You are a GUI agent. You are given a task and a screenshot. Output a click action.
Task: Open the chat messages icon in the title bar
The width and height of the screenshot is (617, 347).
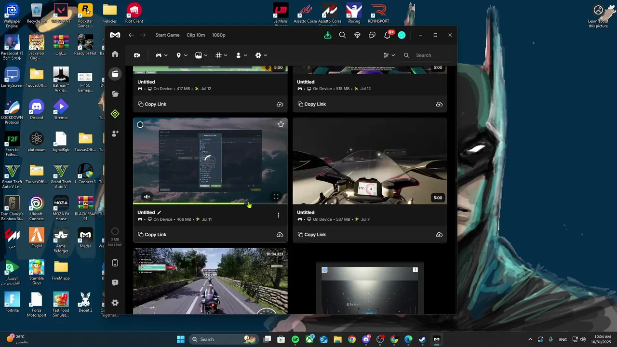(372, 35)
